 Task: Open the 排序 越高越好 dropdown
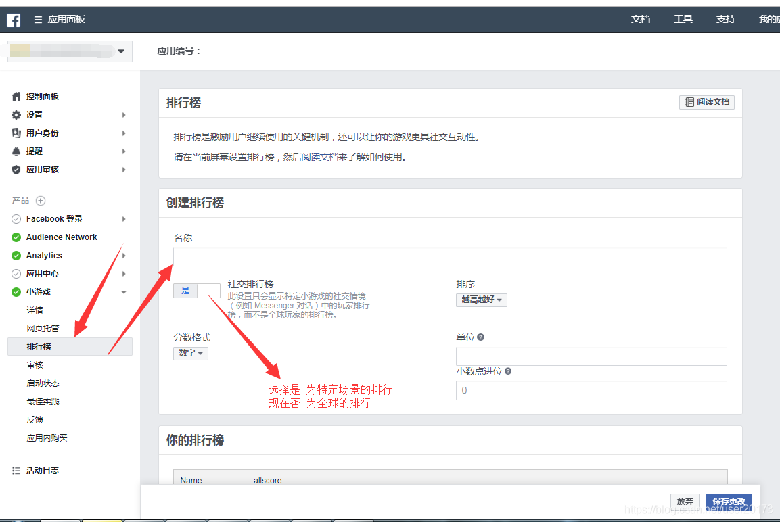481,300
